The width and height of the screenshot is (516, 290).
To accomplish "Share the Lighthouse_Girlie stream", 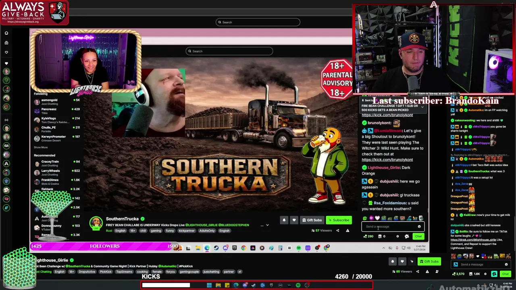I will (418, 271).
